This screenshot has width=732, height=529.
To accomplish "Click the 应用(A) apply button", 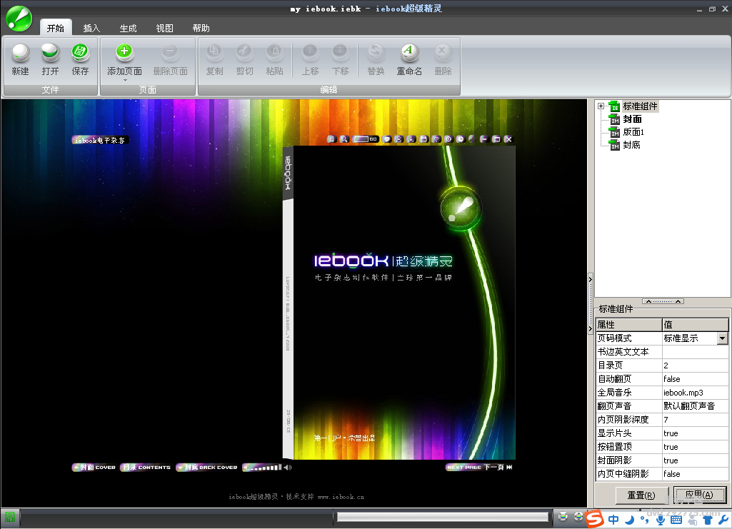I will 699,495.
